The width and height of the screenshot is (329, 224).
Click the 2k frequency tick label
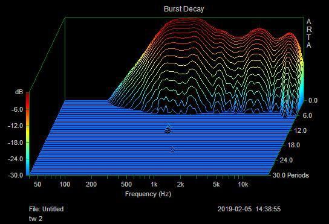coord(180,184)
